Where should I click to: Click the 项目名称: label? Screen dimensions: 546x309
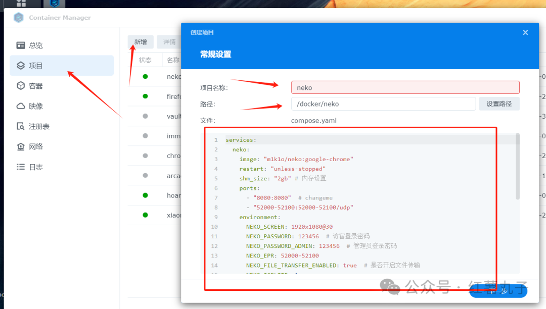click(214, 88)
